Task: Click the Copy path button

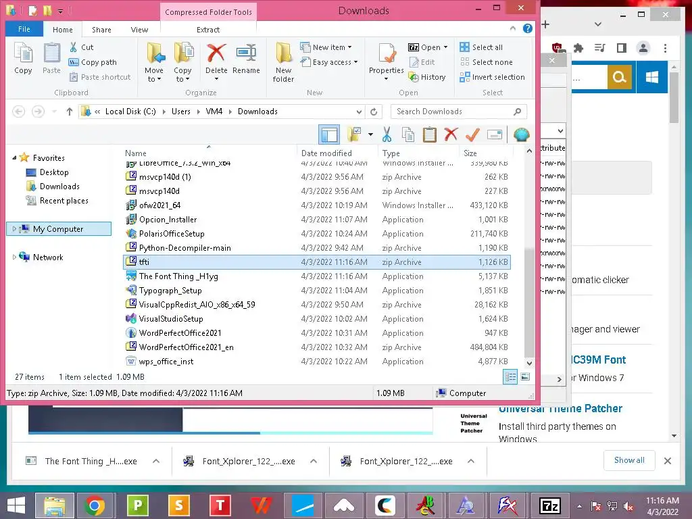Action: coord(93,62)
